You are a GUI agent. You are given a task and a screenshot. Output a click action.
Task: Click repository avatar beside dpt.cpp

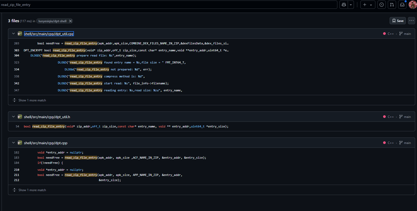[20, 143]
